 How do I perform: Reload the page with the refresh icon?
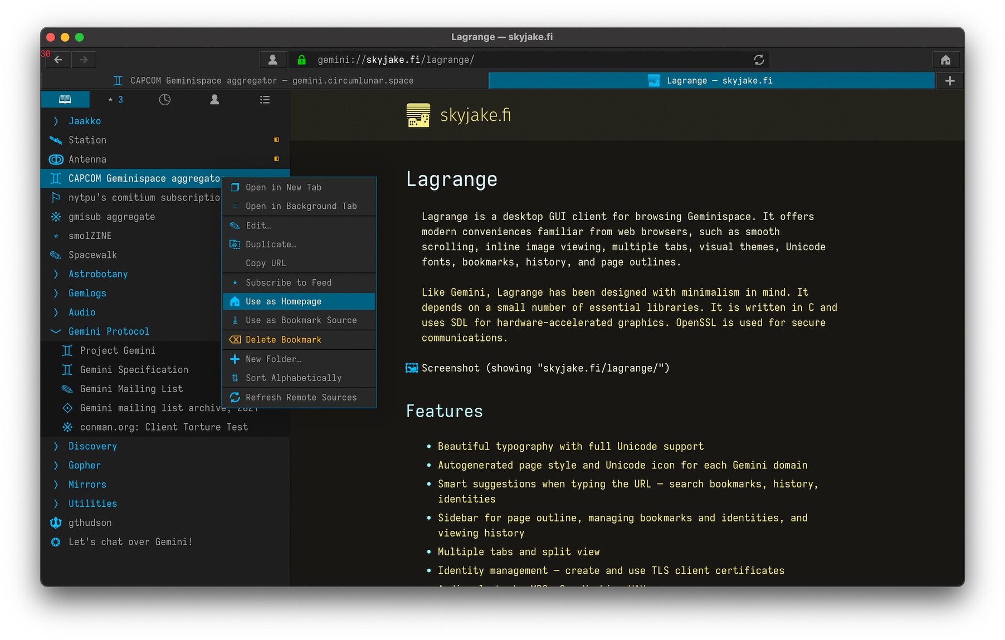click(759, 60)
